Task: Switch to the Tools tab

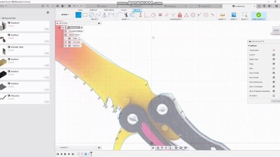Action: click(123, 10)
